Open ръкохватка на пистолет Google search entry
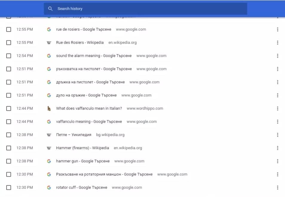285x197 pixels. click(x=94, y=69)
